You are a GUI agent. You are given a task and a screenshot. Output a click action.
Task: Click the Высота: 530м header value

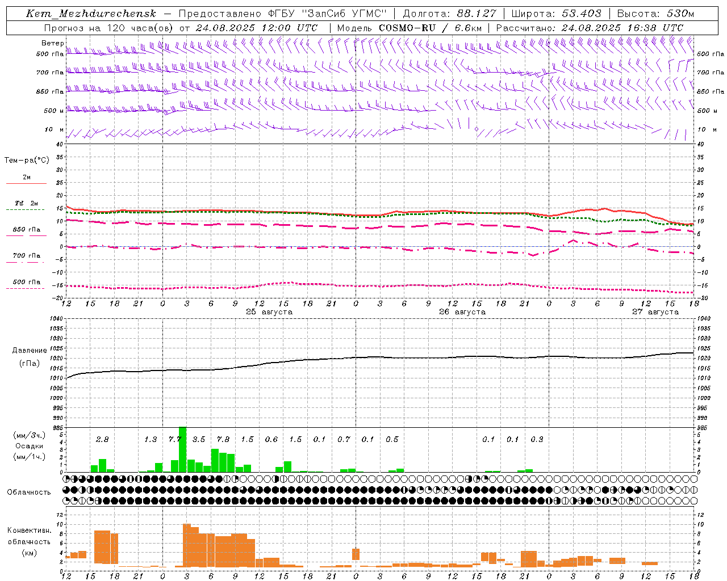[655, 14]
